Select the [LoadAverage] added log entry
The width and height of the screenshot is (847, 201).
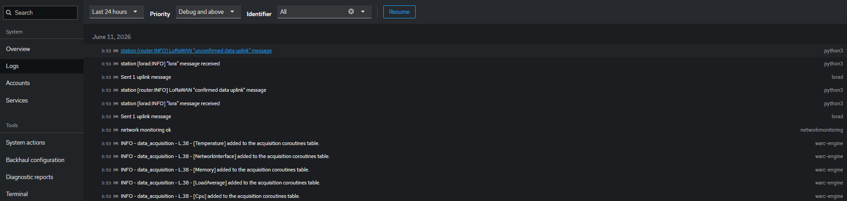[465, 183]
